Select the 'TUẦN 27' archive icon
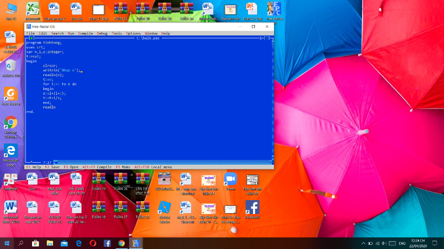 [121, 210]
